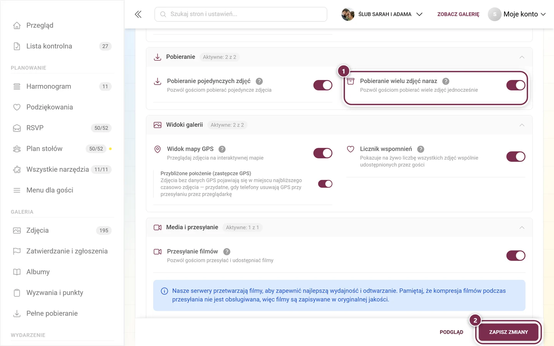554x346 pixels.
Task: Click the ZAPISZ ZMIANY button
Action: pyautogui.click(x=508, y=332)
